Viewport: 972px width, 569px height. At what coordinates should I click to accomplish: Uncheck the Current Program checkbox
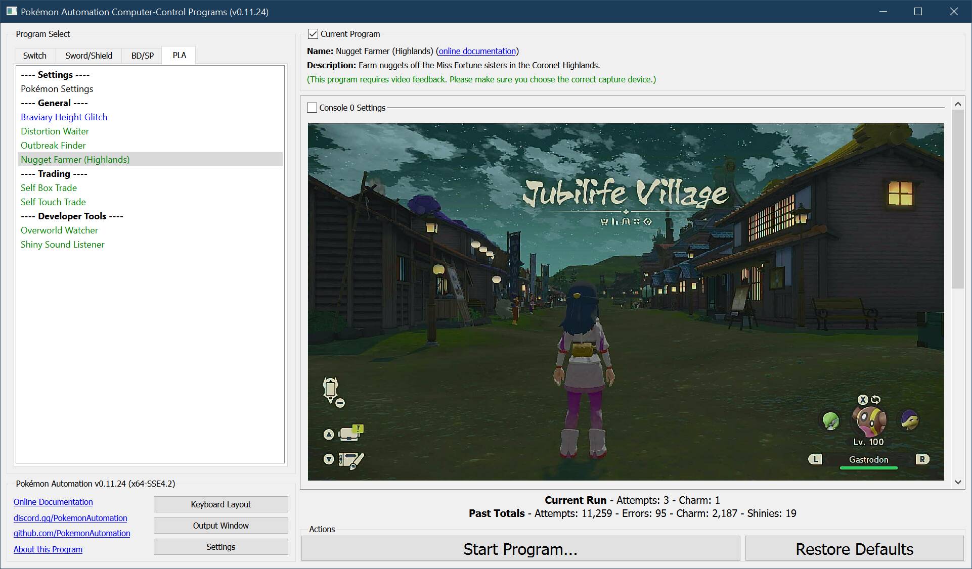click(x=313, y=34)
